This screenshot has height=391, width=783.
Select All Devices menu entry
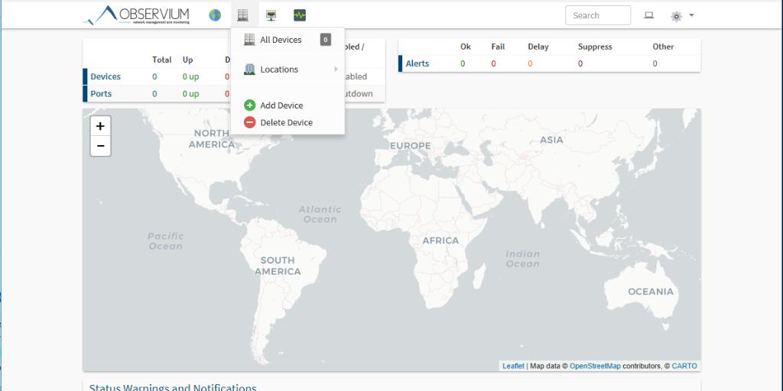[x=288, y=40]
